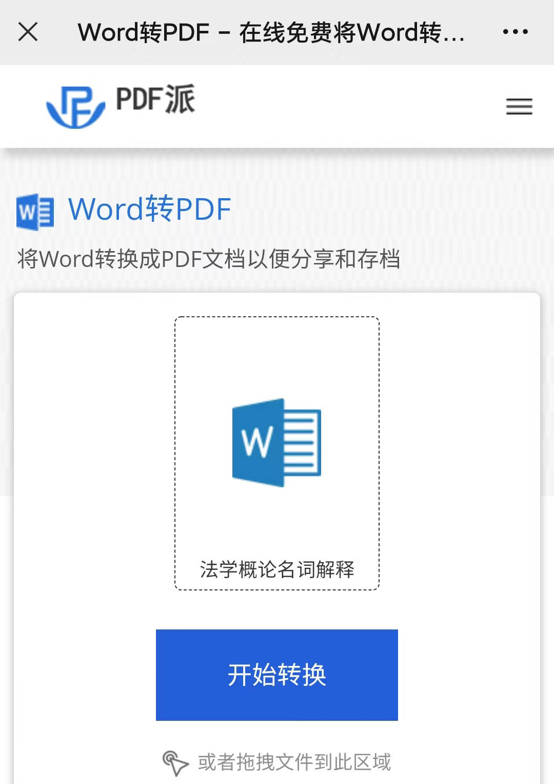Open the three-dot more options menu
This screenshot has width=554, height=784.
click(515, 32)
